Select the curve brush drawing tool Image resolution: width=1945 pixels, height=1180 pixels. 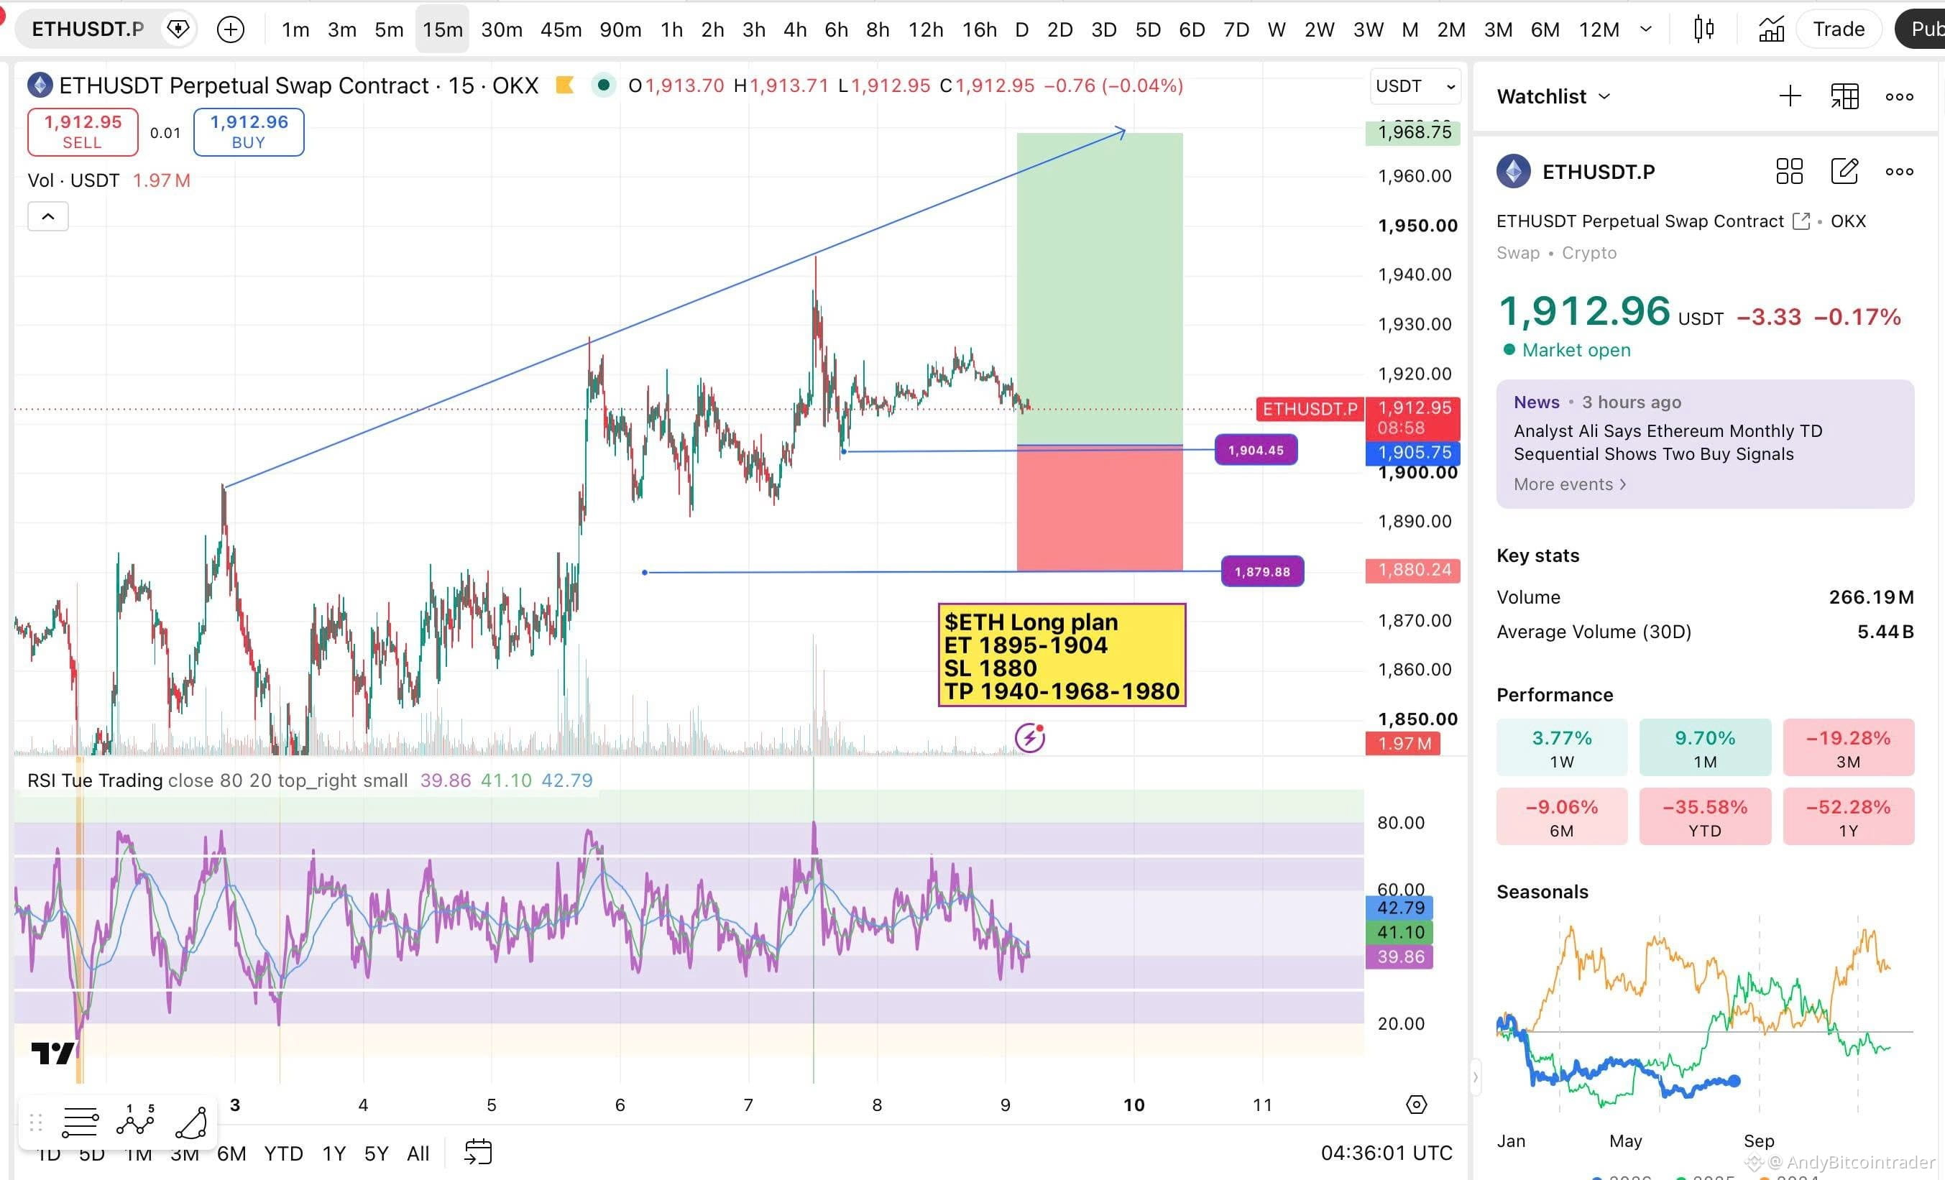191,1122
